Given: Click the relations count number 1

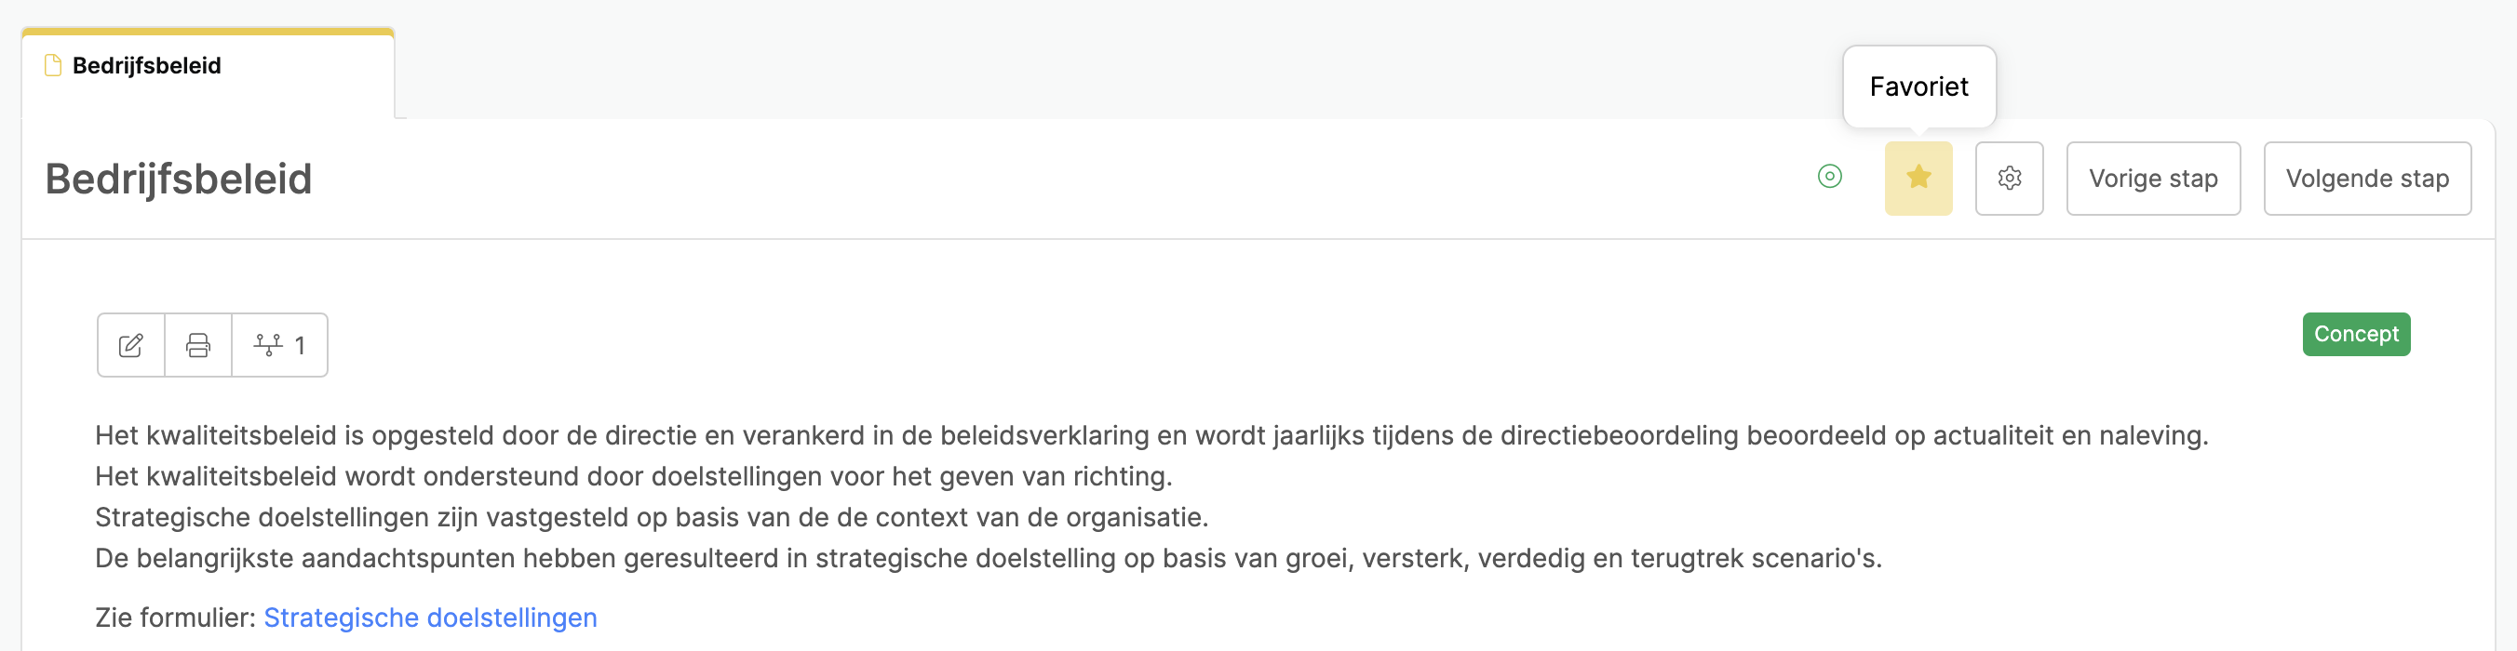Looking at the screenshot, I should (300, 347).
